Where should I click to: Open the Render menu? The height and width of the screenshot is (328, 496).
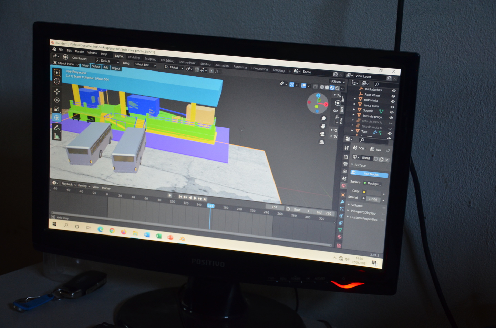79,52
